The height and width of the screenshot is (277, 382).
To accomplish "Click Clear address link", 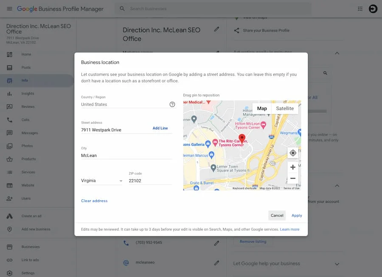I will pyautogui.click(x=94, y=200).
